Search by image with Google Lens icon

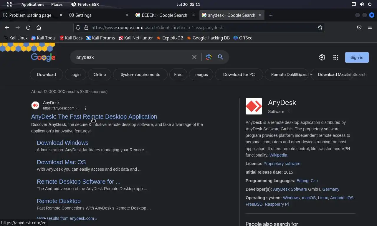(209, 57)
